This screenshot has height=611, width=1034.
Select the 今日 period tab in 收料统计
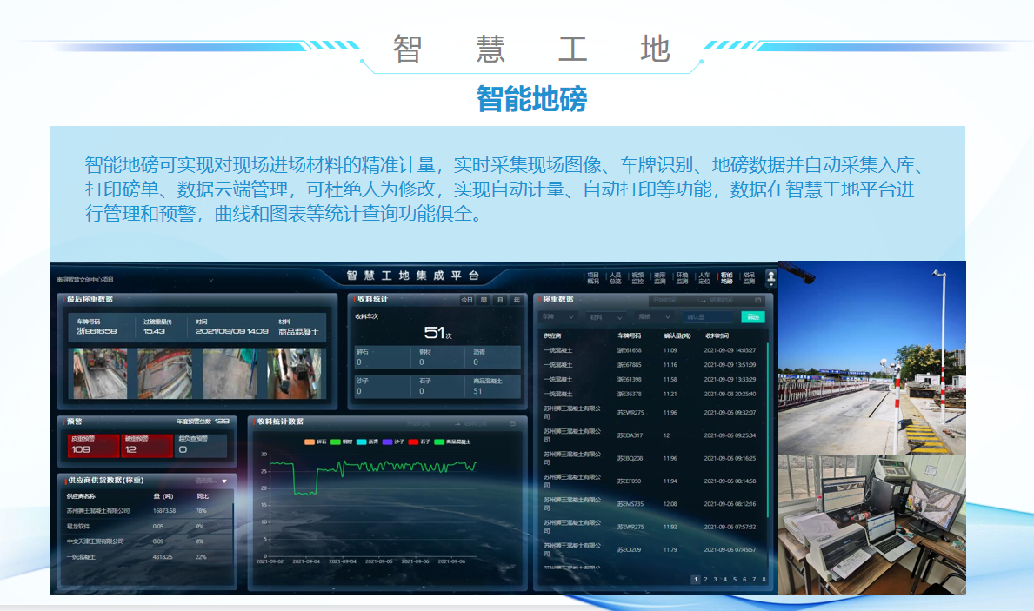467,300
